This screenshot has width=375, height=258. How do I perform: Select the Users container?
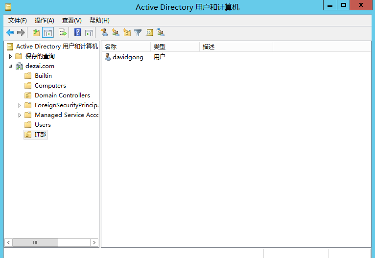pyautogui.click(x=43, y=125)
